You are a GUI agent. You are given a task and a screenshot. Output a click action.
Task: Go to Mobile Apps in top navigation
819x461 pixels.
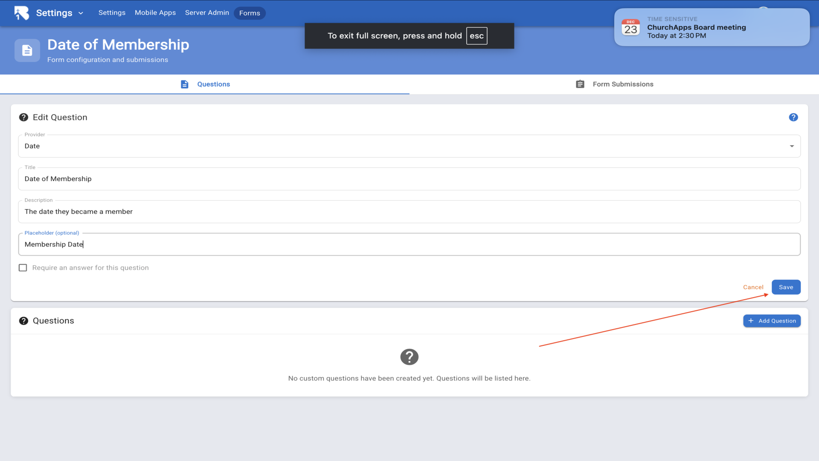155,13
